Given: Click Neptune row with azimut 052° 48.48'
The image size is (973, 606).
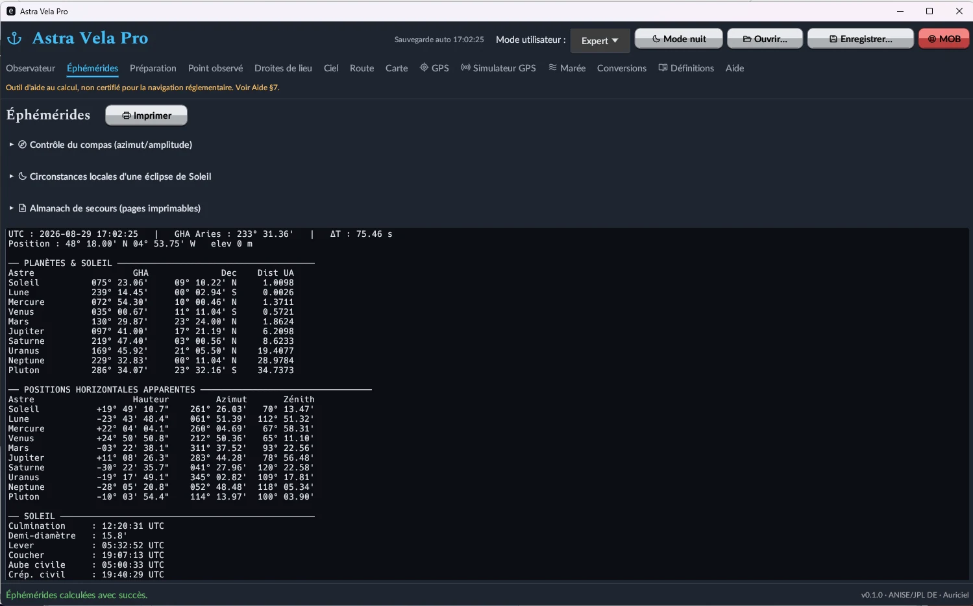Looking at the screenshot, I should (162, 487).
